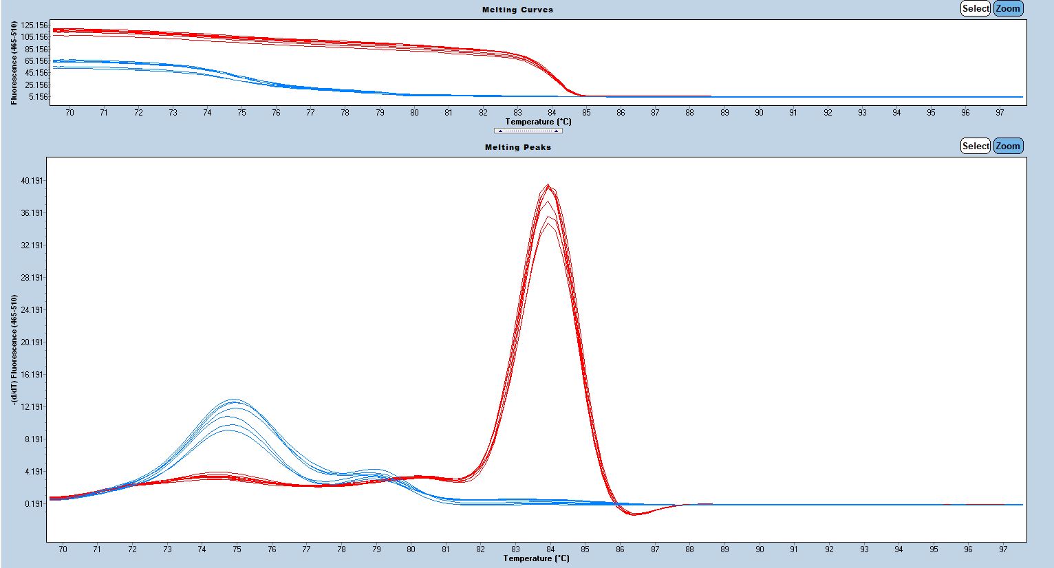Click the small blue shoulder peak near 79°C

click(374, 471)
